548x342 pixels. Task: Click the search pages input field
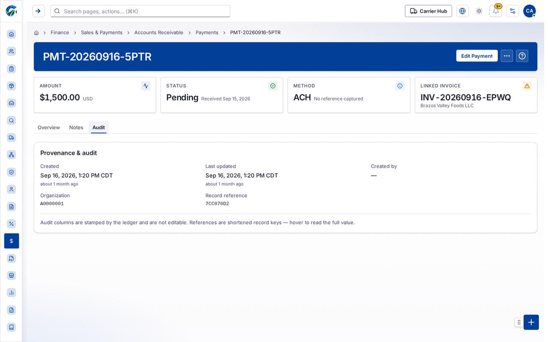[140, 11]
